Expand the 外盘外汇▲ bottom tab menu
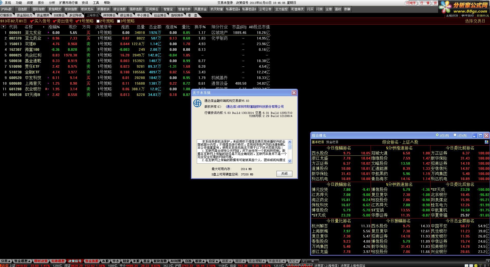Screen dimensions: 490x267 (x=277, y=261)
